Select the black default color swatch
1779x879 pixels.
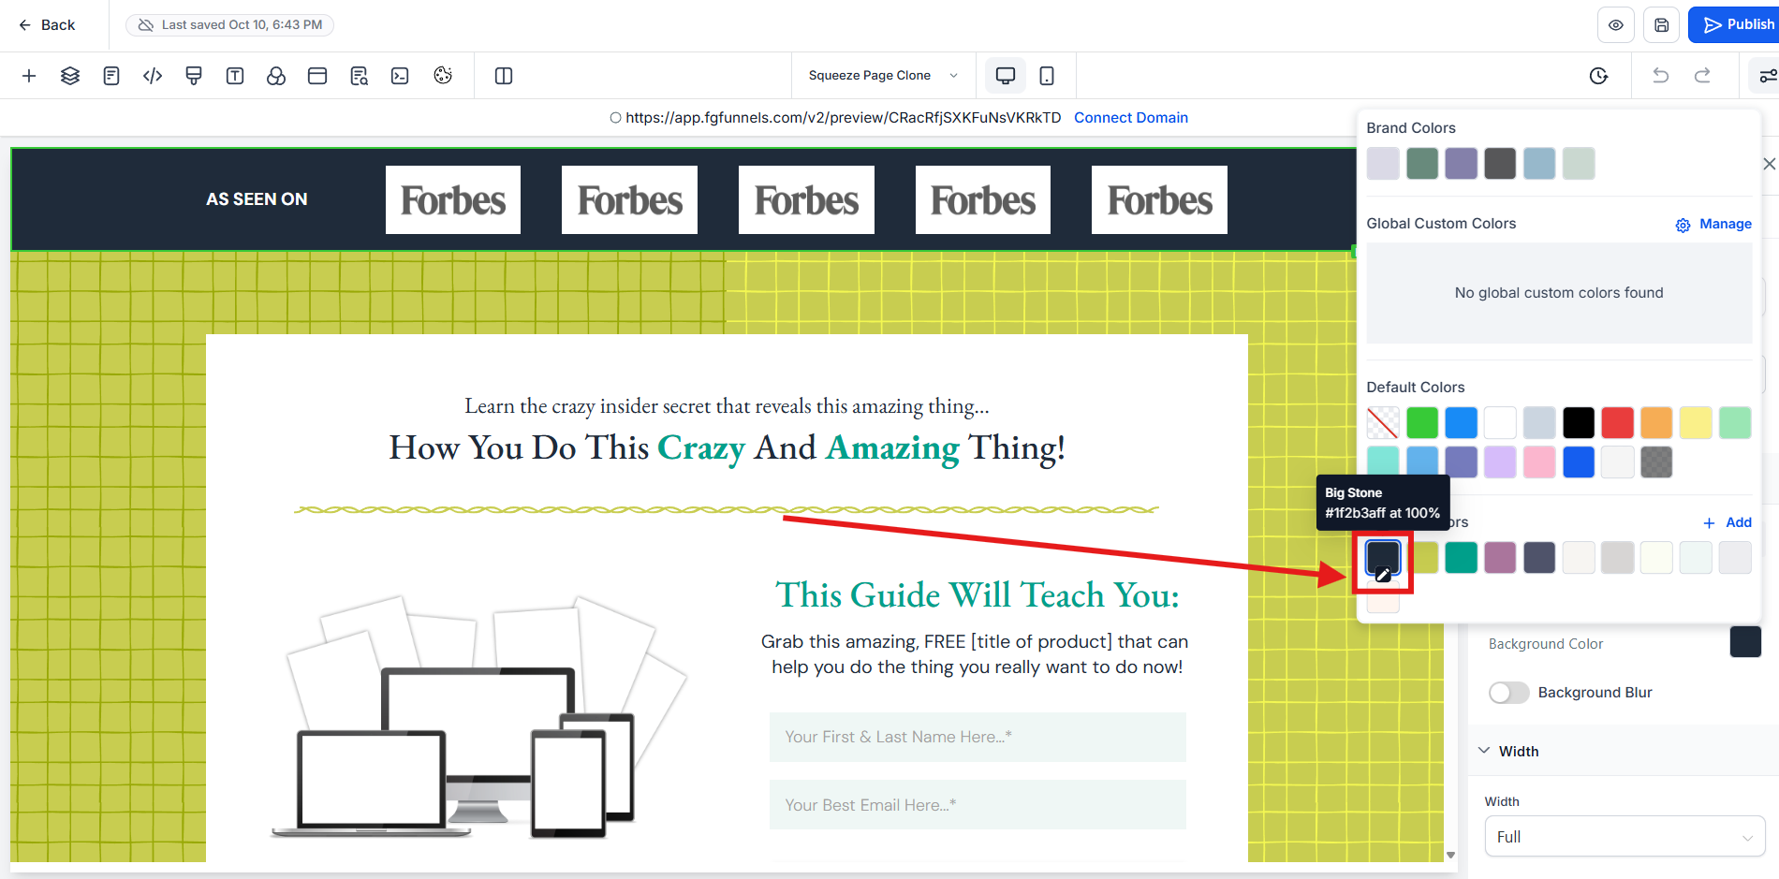click(1579, 423)
